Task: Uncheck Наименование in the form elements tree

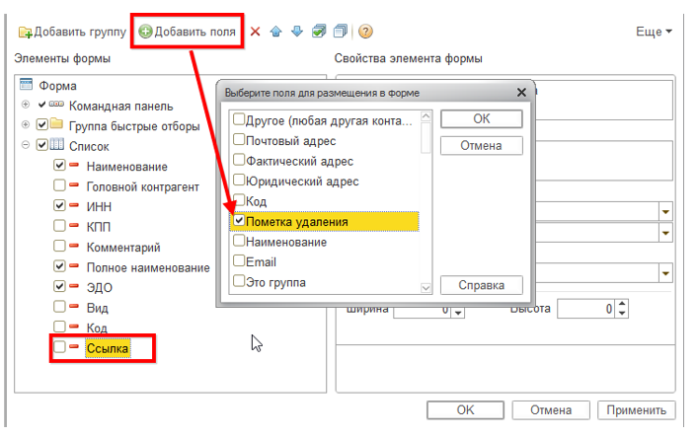Action: point(59,165)
